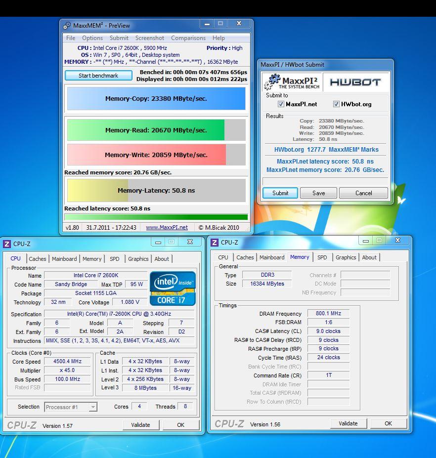Select Memory tab in left CPU-Z window

(92, 259)
